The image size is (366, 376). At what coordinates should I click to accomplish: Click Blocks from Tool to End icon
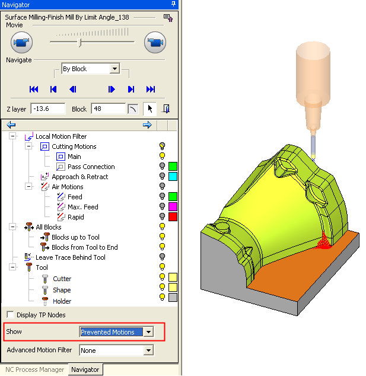click(44, 247)
